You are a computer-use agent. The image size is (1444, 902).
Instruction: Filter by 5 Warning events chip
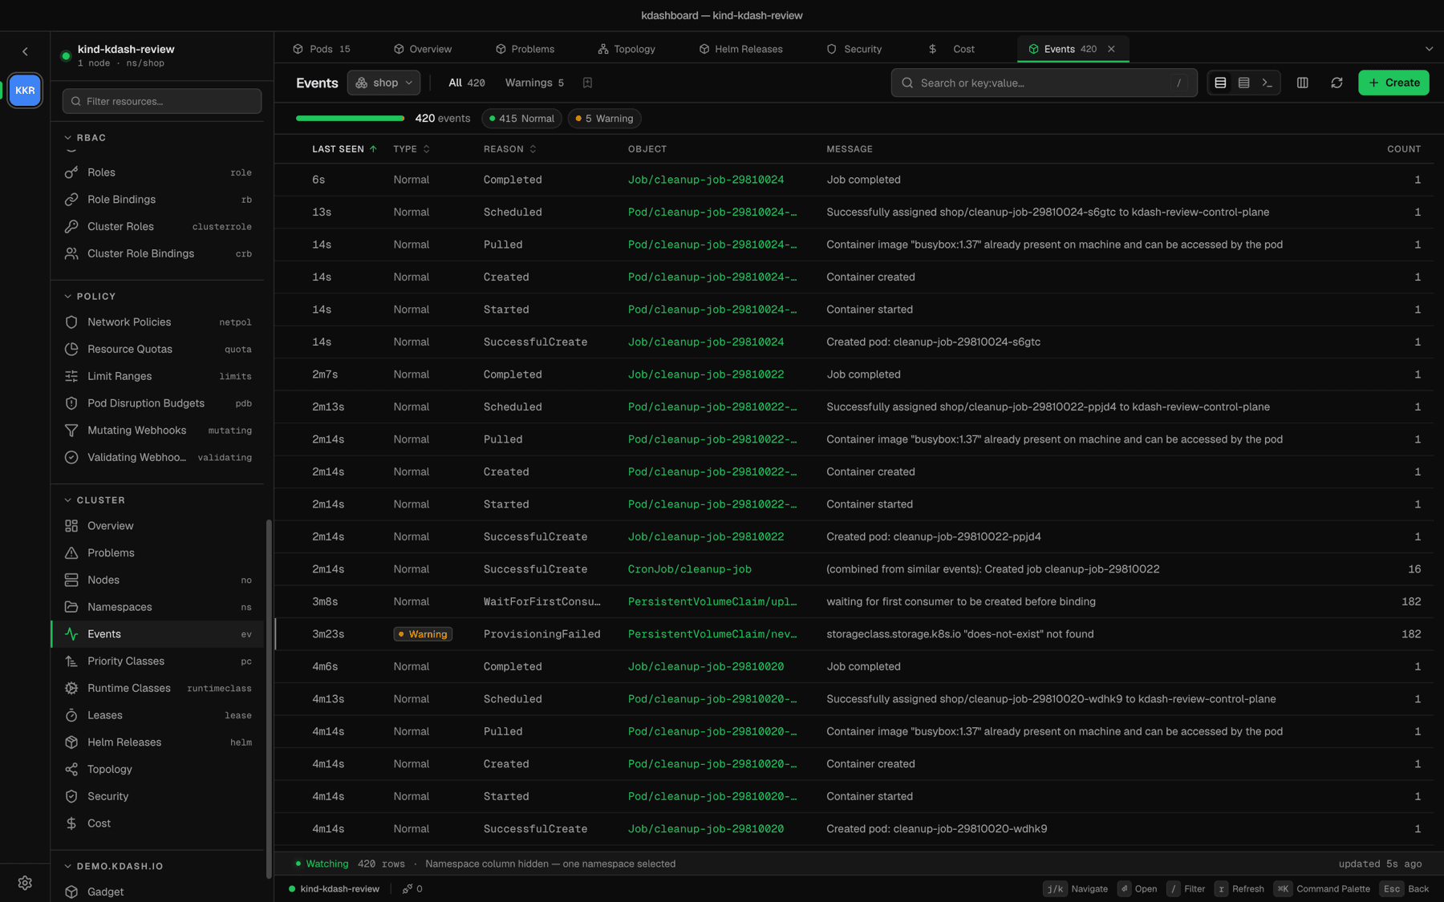[x=604, y=119]
